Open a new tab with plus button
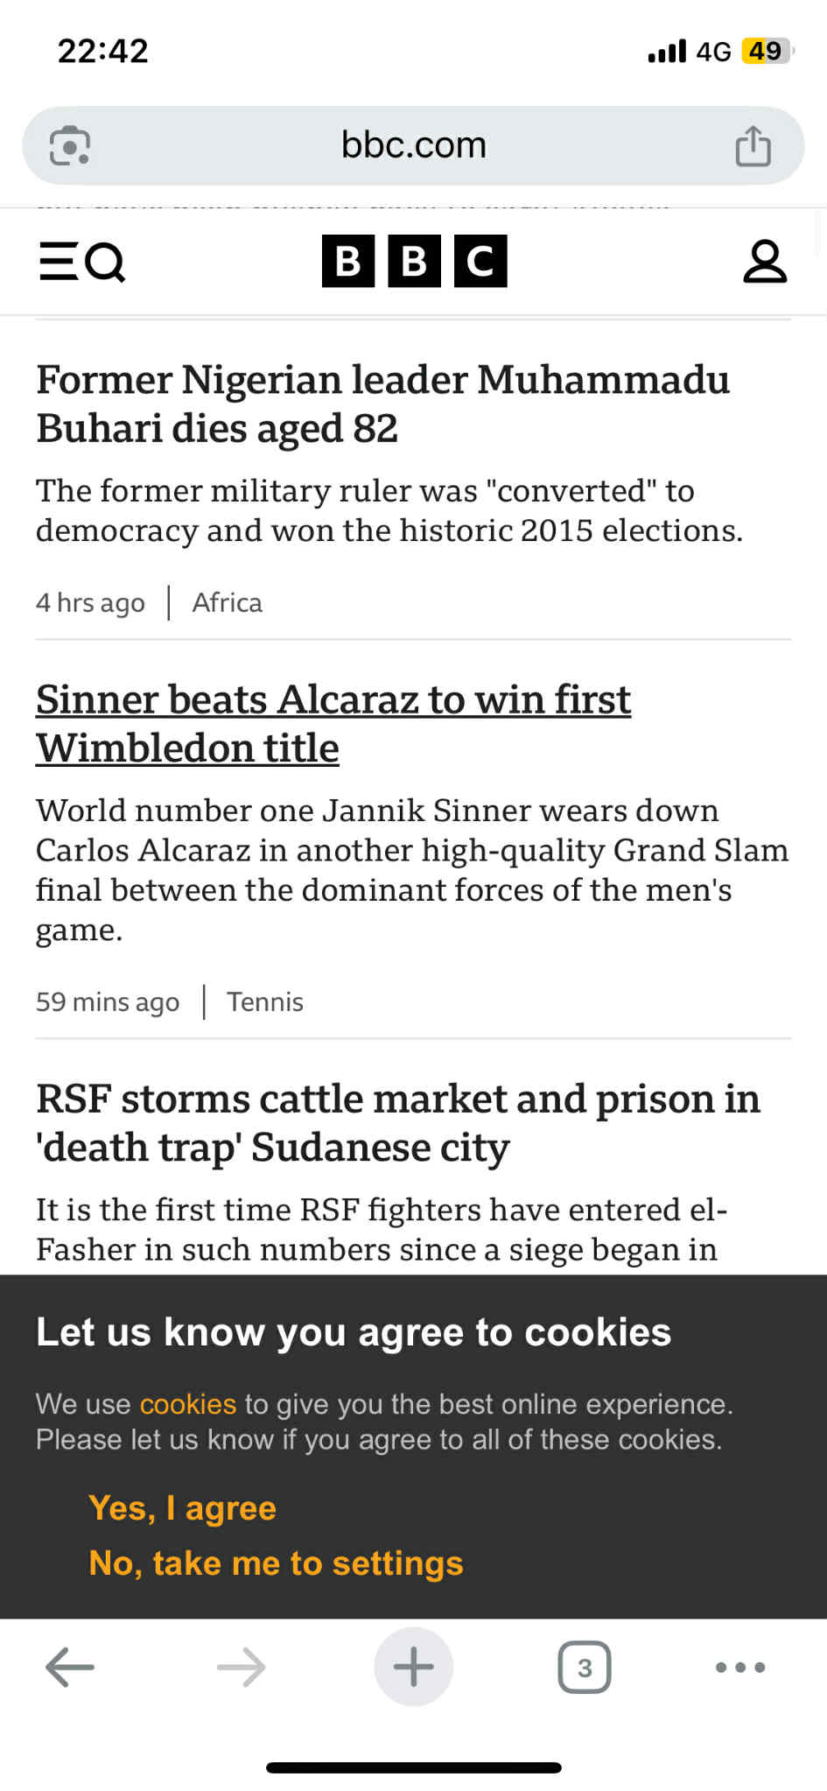This screenshot has width=827, height=1791. point(413,1667)
